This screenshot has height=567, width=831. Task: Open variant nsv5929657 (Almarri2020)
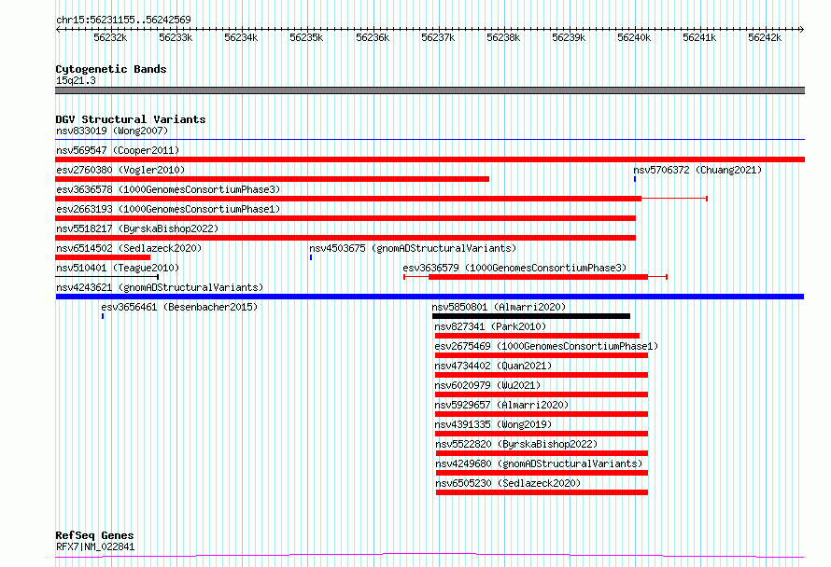(501, 405)
